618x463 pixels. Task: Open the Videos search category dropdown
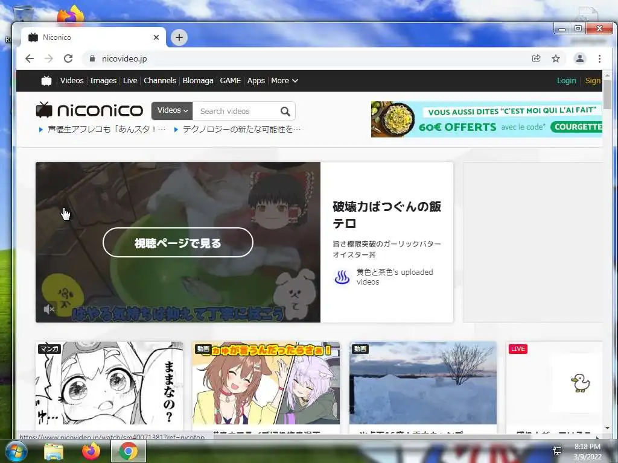172,111
